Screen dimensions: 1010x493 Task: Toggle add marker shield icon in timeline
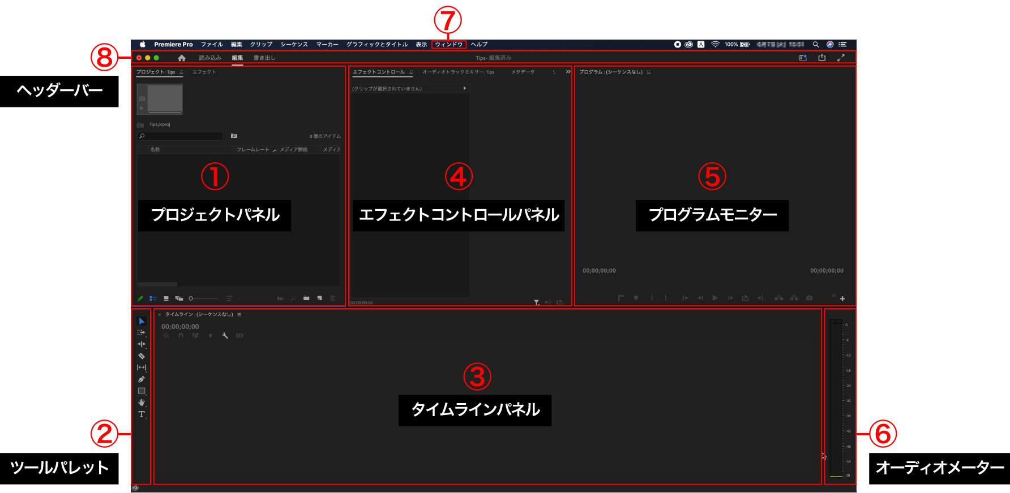(211, 336)
